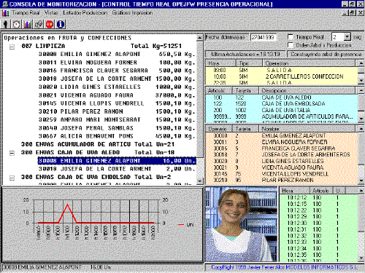The image size is (365, 273).
Task: Click the Descripcion column header
Action: (x=307, y=90)
